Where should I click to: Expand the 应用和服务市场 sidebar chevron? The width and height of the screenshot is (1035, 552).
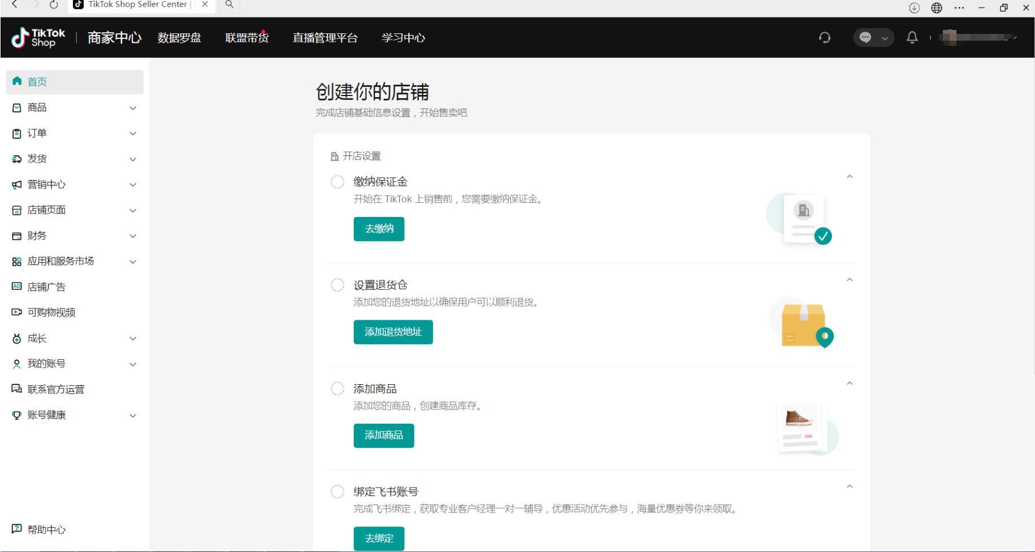click(133, 262)
